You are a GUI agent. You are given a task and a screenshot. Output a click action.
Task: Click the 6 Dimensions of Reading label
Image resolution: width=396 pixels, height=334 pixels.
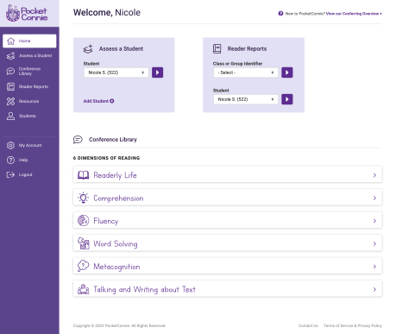(106, 158)
